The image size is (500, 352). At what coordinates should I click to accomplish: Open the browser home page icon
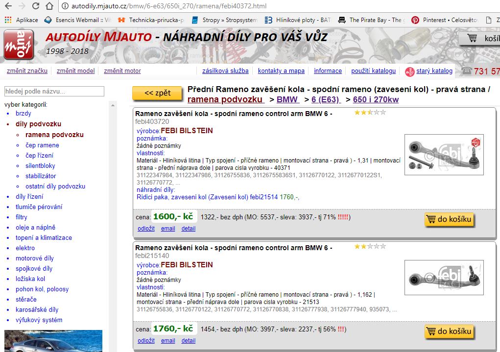49,6
